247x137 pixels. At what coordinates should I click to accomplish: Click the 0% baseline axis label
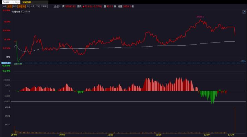(x=8, y=57)
